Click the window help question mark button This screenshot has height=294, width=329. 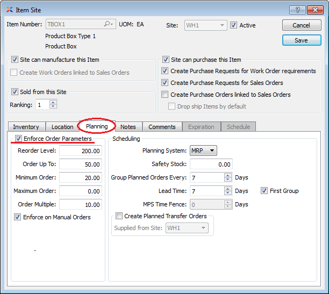point(295,9)
